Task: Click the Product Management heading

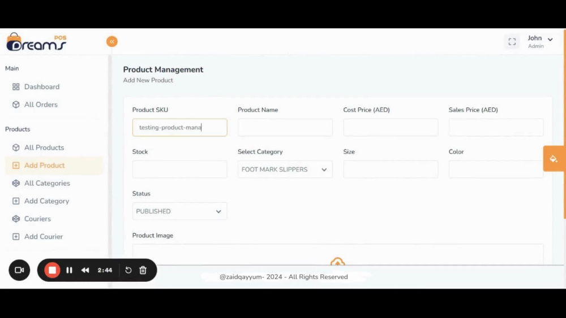Action: point(163,69)
